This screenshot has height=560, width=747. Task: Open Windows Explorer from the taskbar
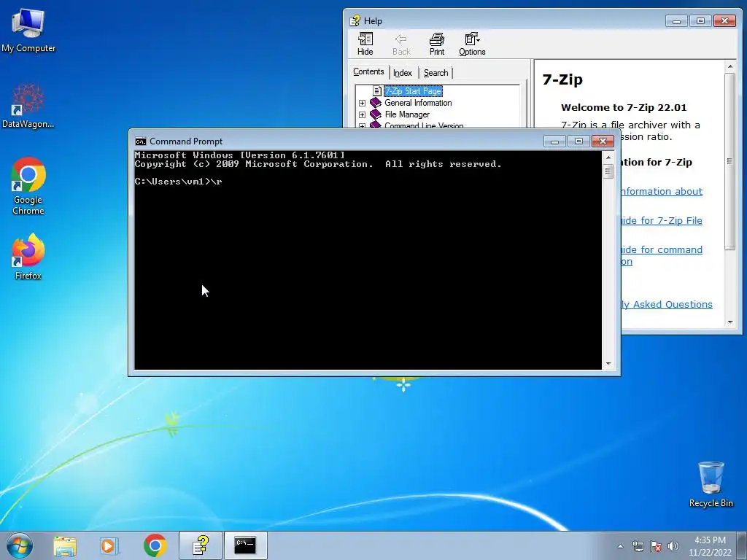[x=65, y=545]
